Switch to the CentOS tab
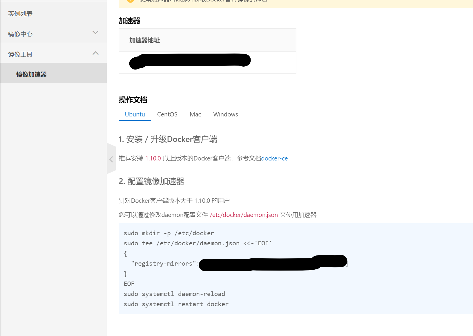The image size is (473, 336). click(x=167, y=114)
